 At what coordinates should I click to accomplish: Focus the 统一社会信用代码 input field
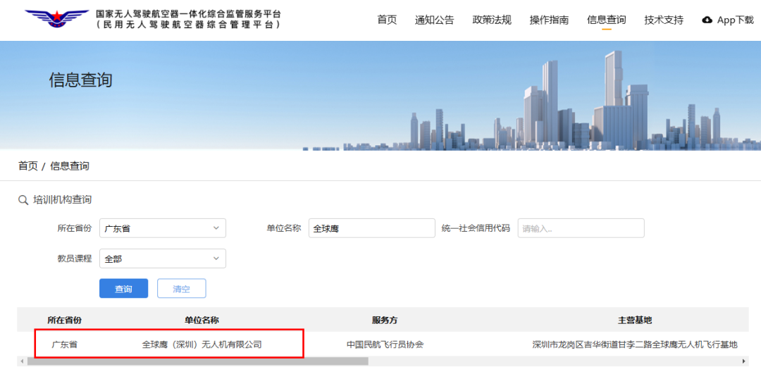point(581,228)
